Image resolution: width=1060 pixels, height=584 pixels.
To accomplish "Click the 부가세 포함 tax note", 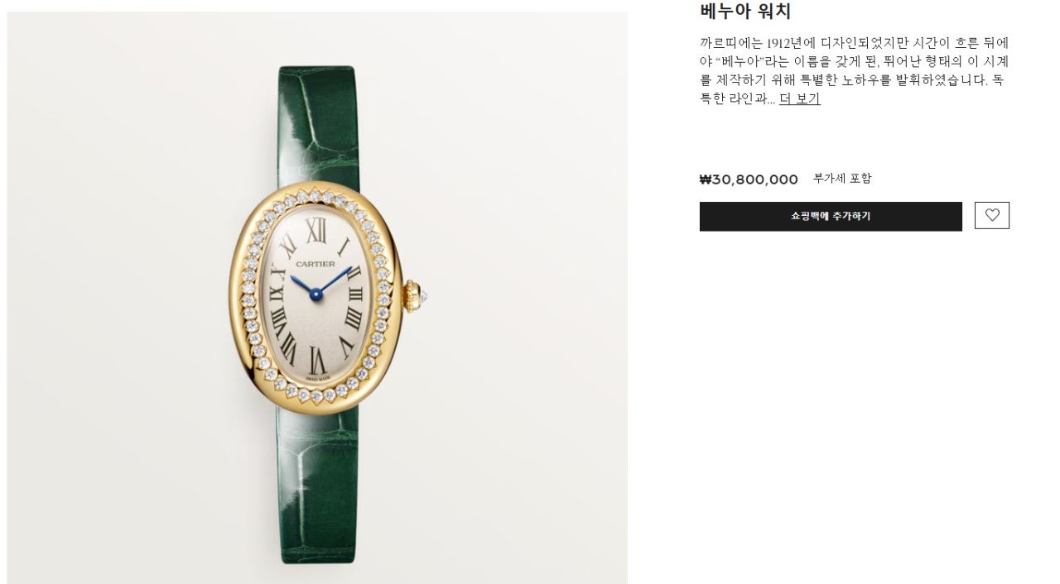I will 842,179.
